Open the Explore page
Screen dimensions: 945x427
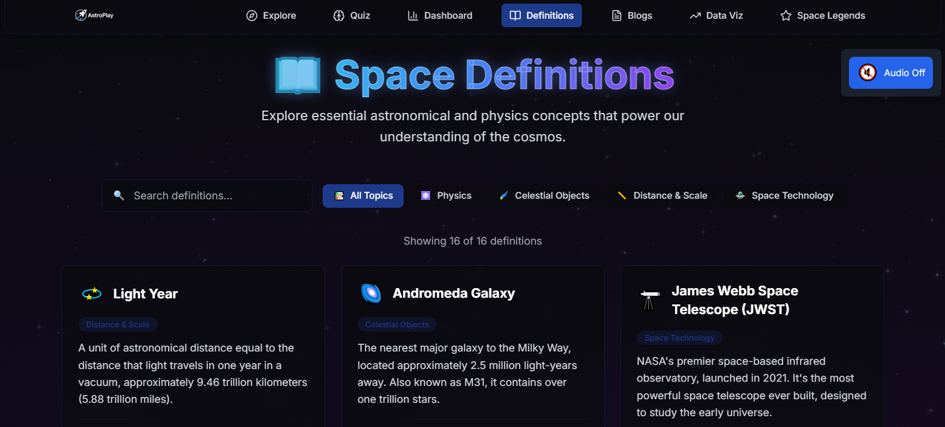point(271,16)
